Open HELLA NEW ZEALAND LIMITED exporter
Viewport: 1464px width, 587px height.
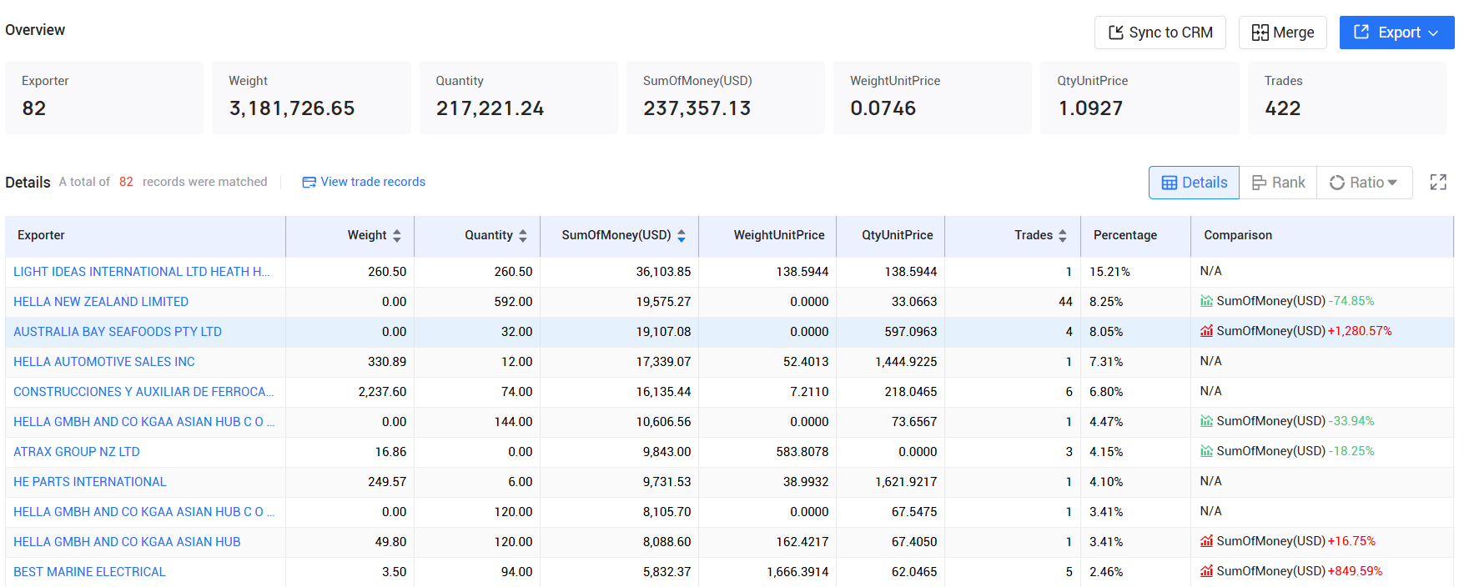tap(101, 302)
